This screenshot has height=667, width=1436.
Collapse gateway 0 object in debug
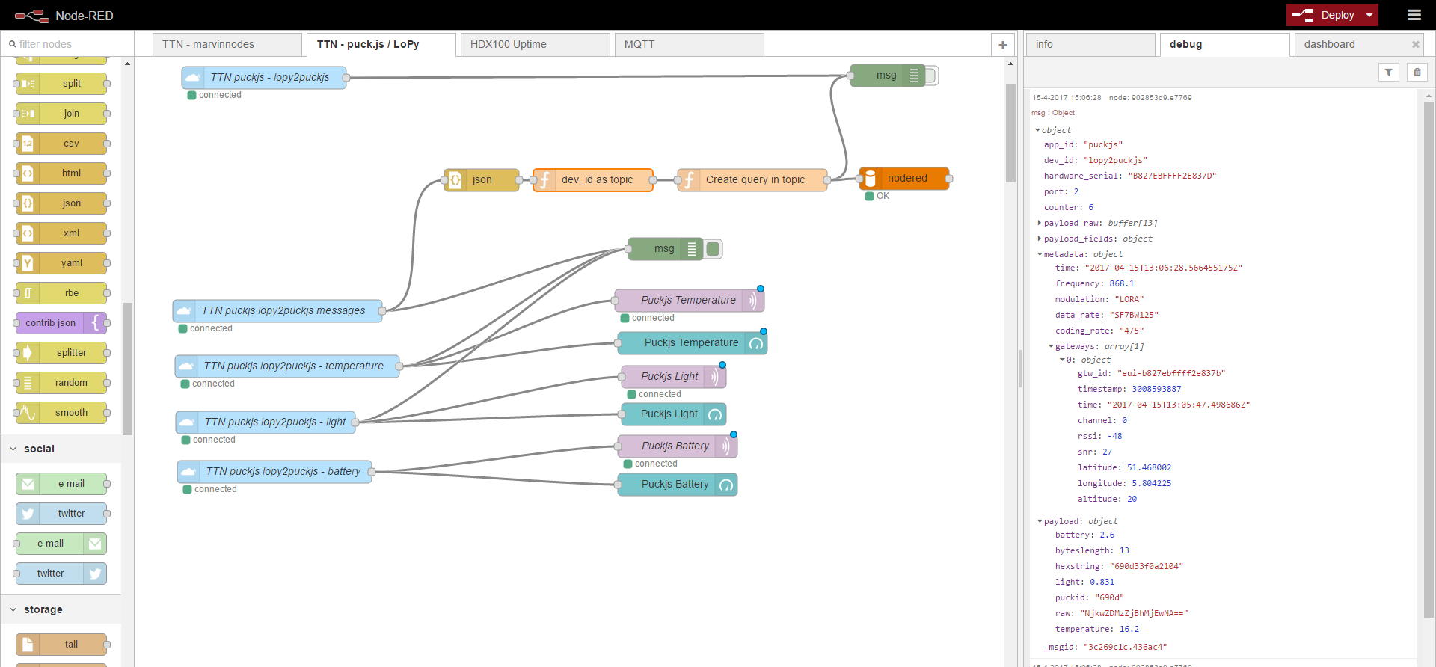click(1062, 360)
